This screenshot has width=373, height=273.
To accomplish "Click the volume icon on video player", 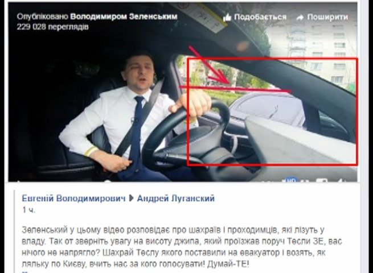I will (341, 181).
